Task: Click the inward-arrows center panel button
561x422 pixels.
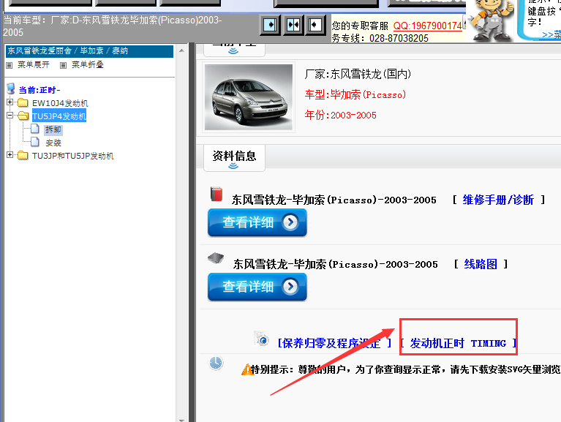Action: pos(293,25)
